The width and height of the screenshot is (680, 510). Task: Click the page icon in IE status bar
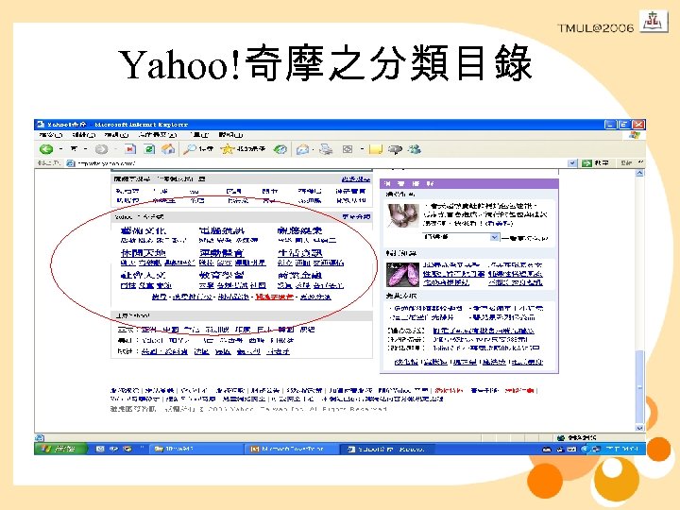click(40, 437)
